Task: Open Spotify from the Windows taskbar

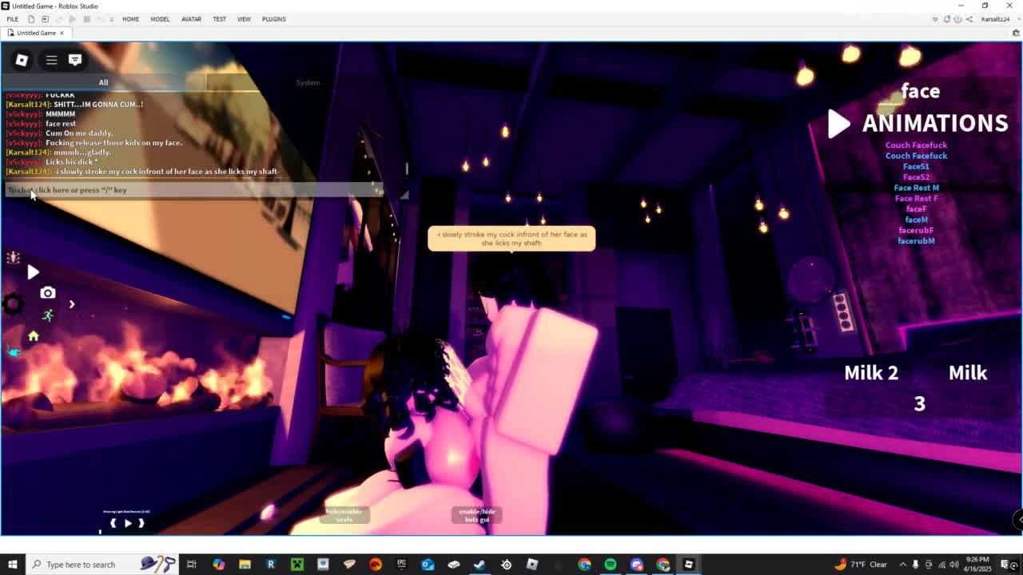Action: [611, 565]
